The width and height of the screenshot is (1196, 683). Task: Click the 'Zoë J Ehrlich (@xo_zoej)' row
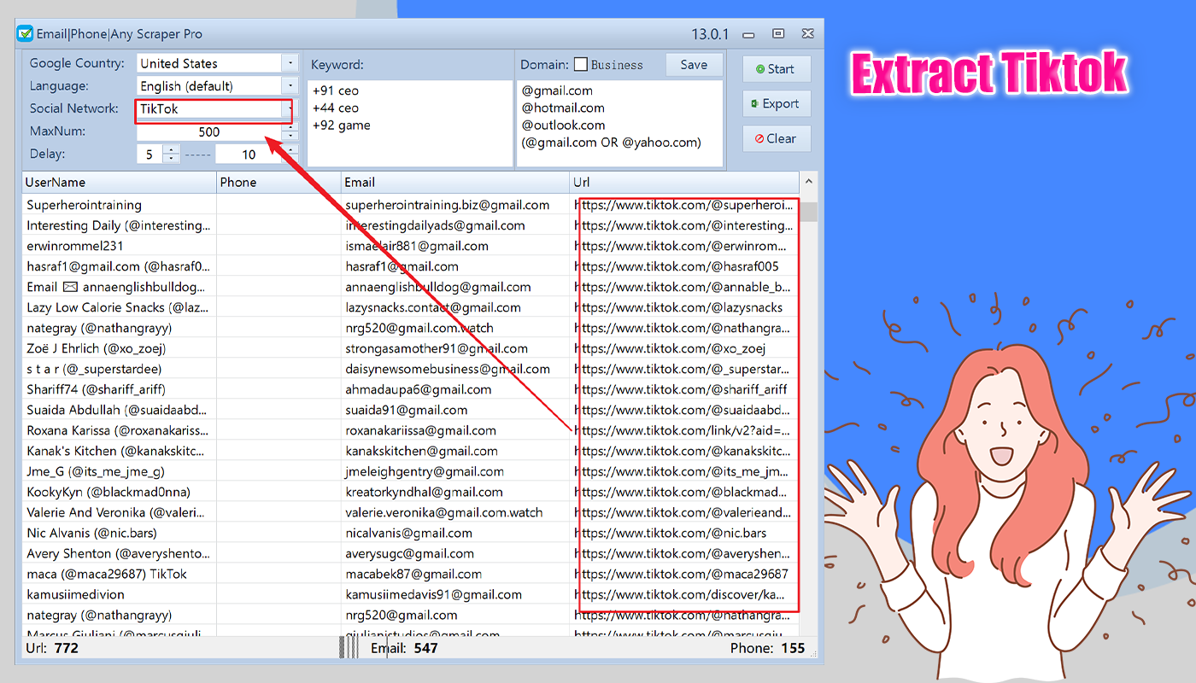96,348
